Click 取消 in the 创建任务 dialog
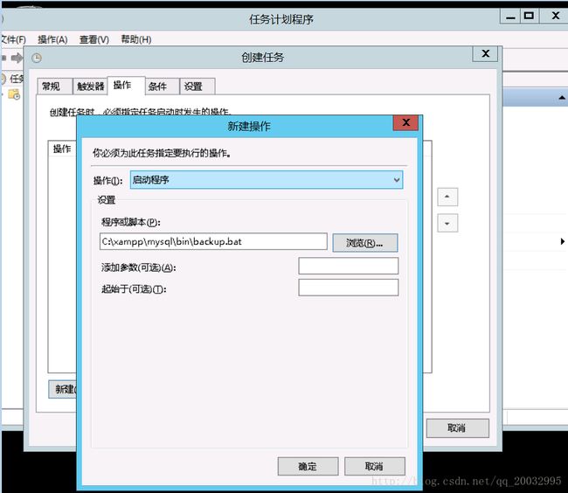 [457, 428]
